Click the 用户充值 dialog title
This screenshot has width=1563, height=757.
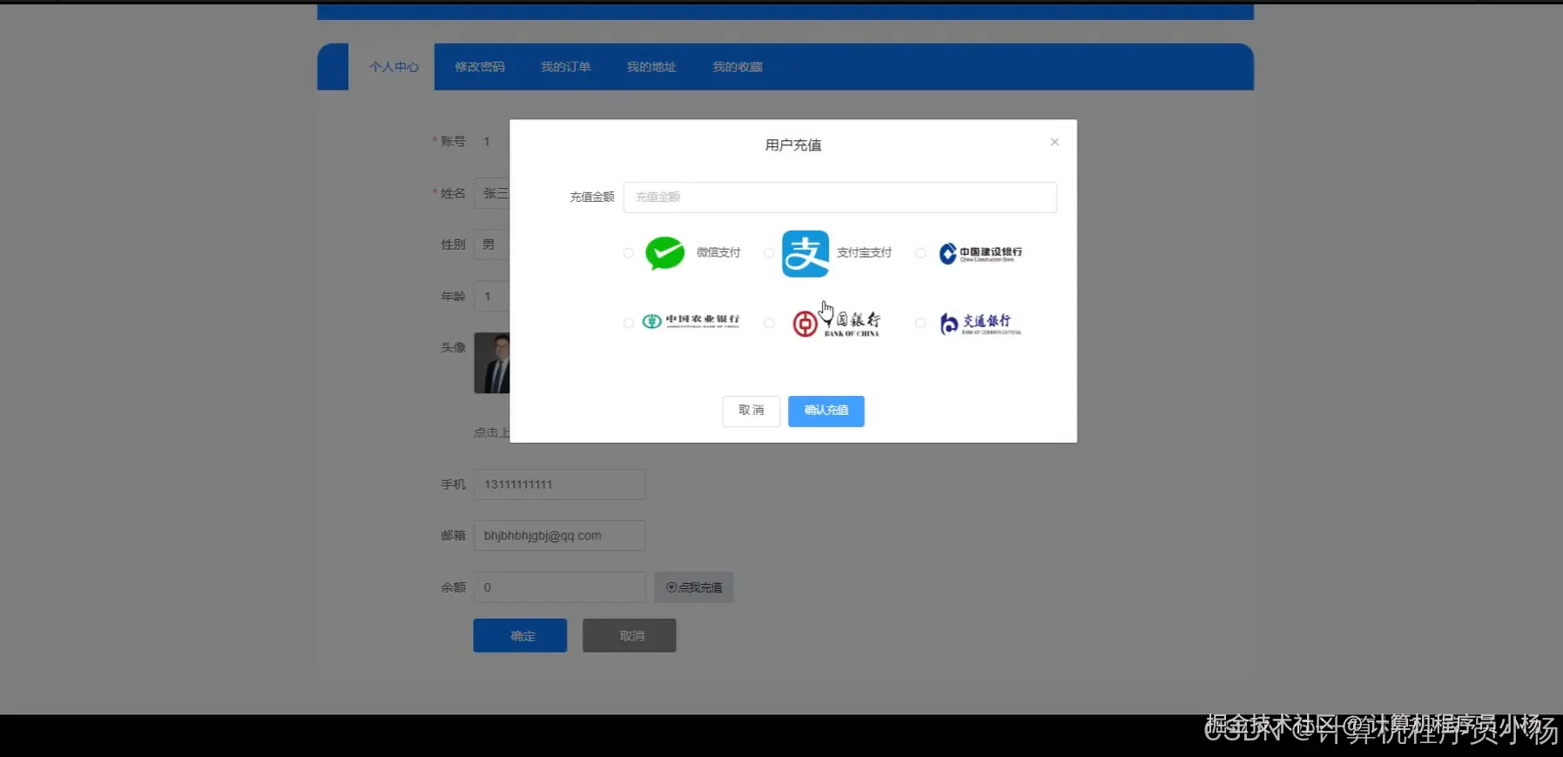click(x=793, y=145)
